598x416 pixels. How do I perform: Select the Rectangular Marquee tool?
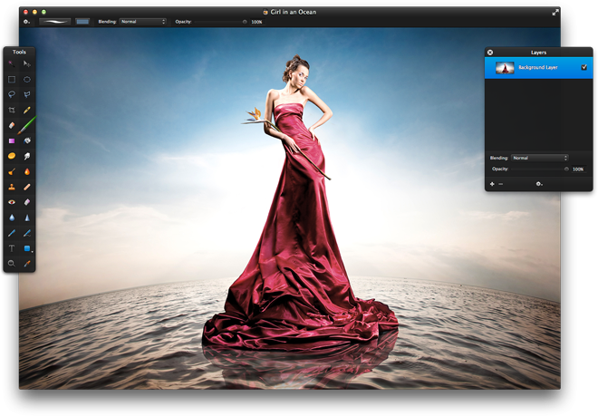tap(12, 80)
